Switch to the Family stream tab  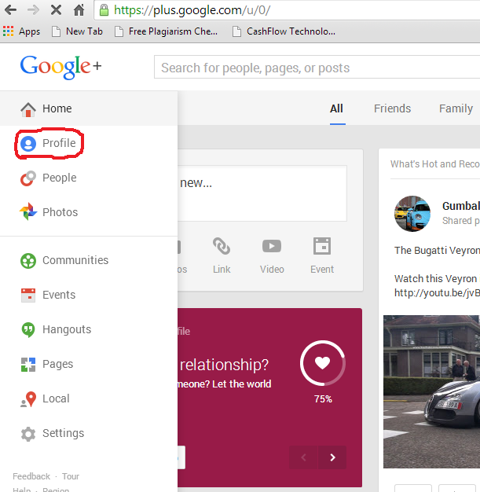pyautogui.click(x=456, y=108)
